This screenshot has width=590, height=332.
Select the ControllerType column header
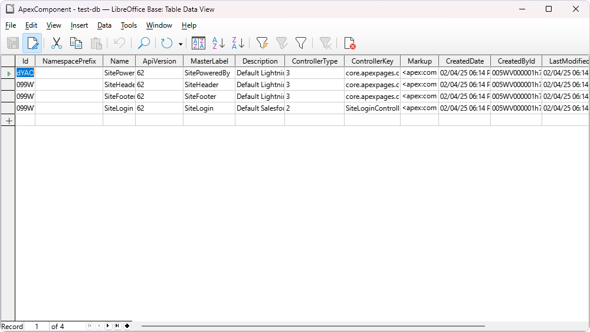314,61
